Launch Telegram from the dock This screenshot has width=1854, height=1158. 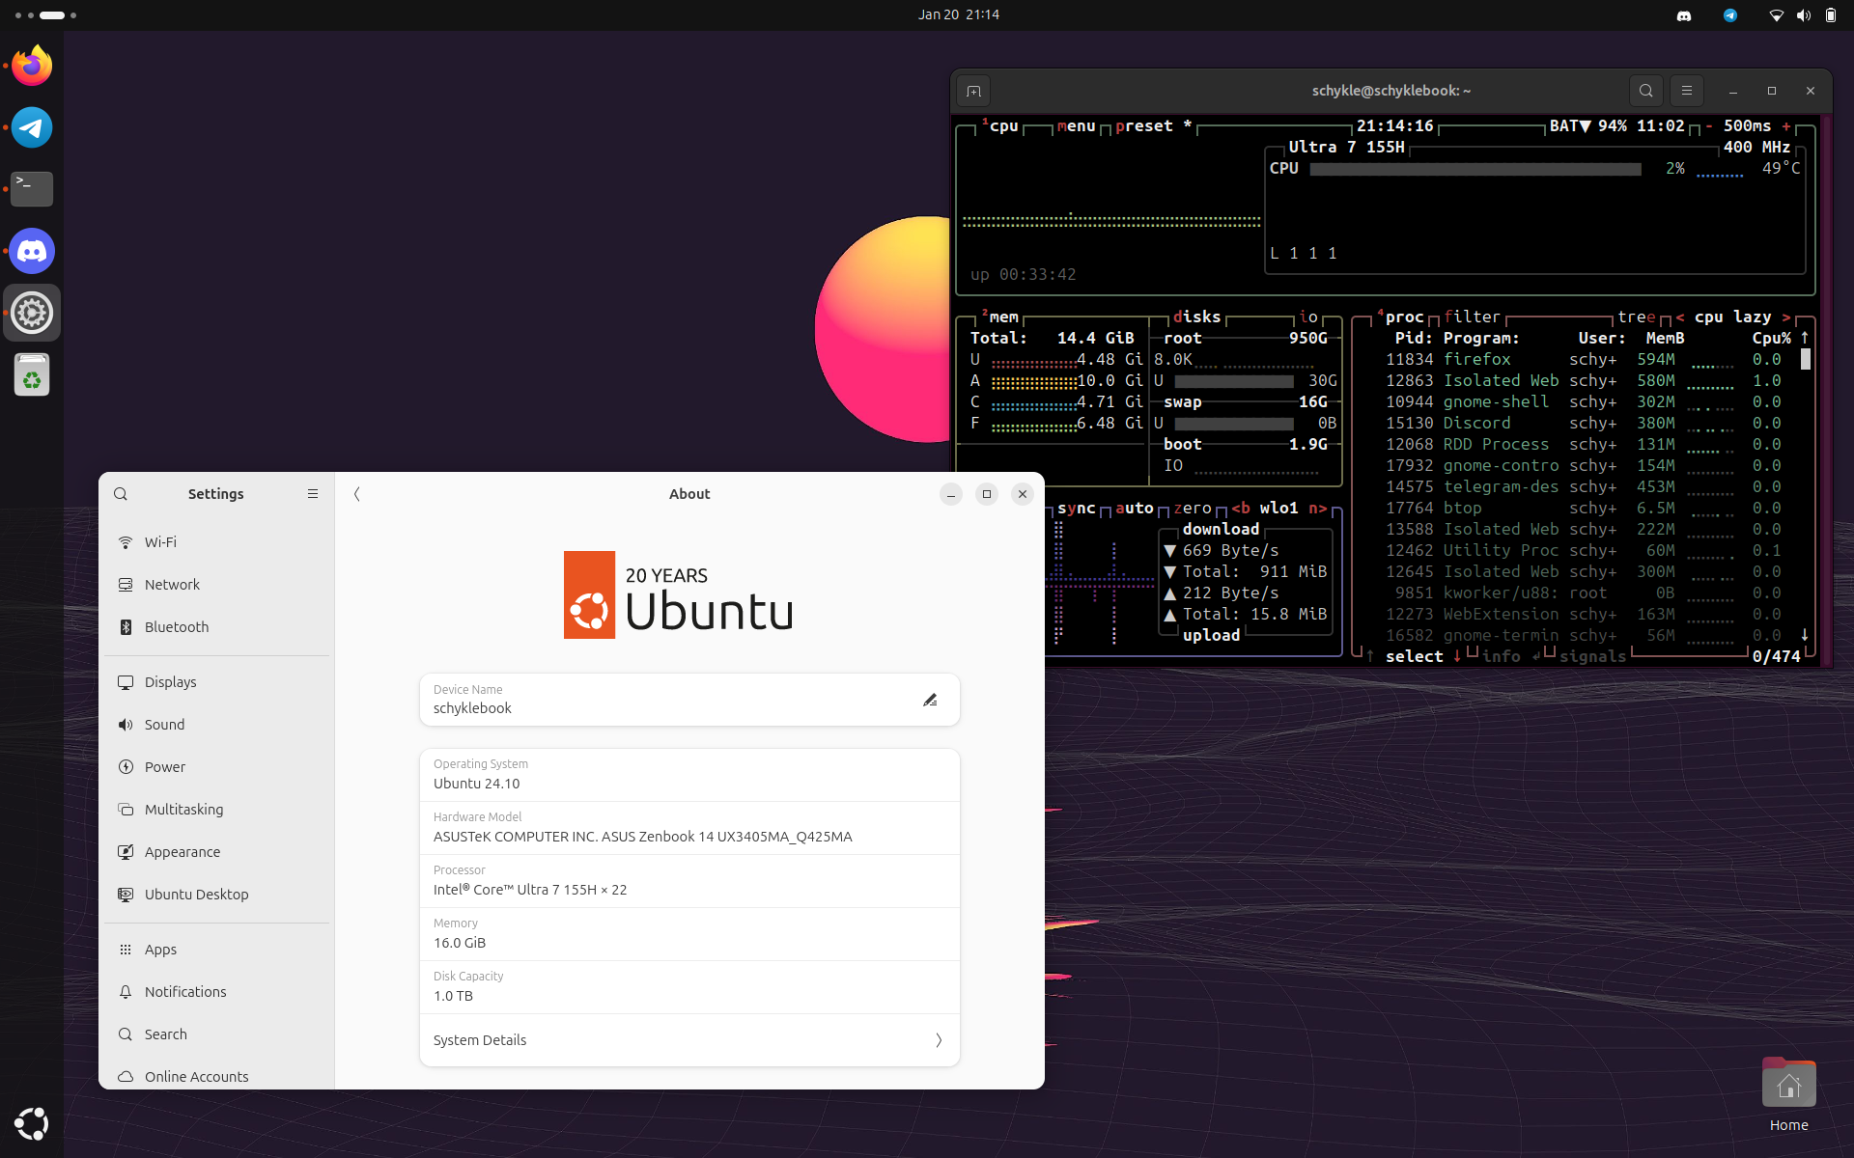point(32,127)
